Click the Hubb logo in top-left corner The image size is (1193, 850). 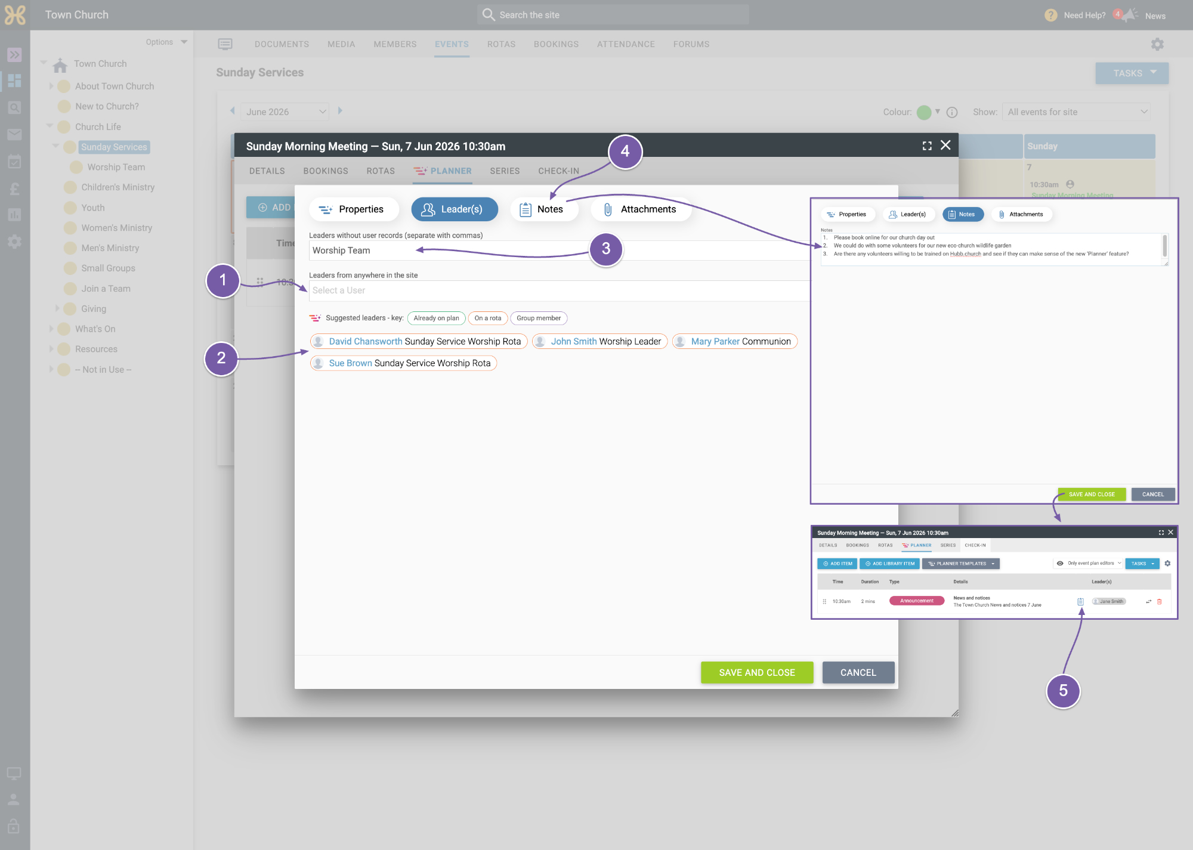point(15,15)
